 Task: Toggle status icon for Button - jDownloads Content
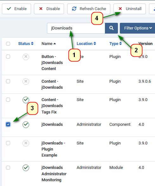coord(26,57)
